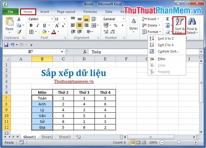Open the Fill Color dropdown arrow
Screen dimensions: 206x148
[x=49, y=32]
